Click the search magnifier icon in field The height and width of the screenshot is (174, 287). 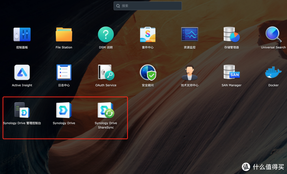[x=118, y=6]
